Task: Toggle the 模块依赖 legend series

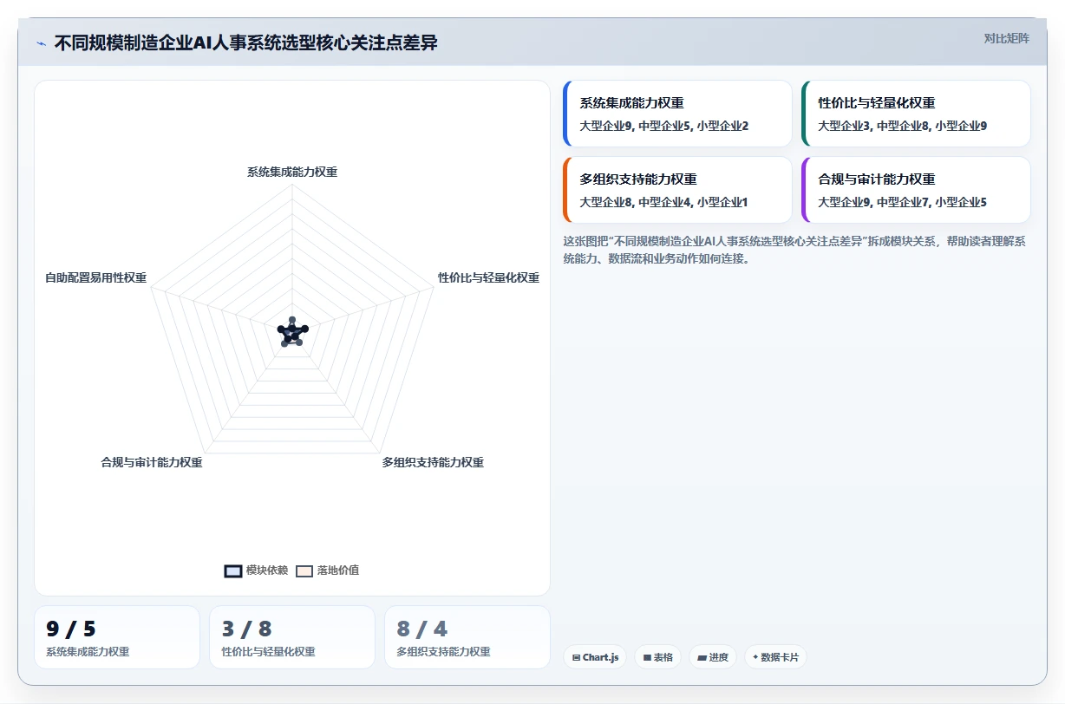Action: tap(257, 570)
